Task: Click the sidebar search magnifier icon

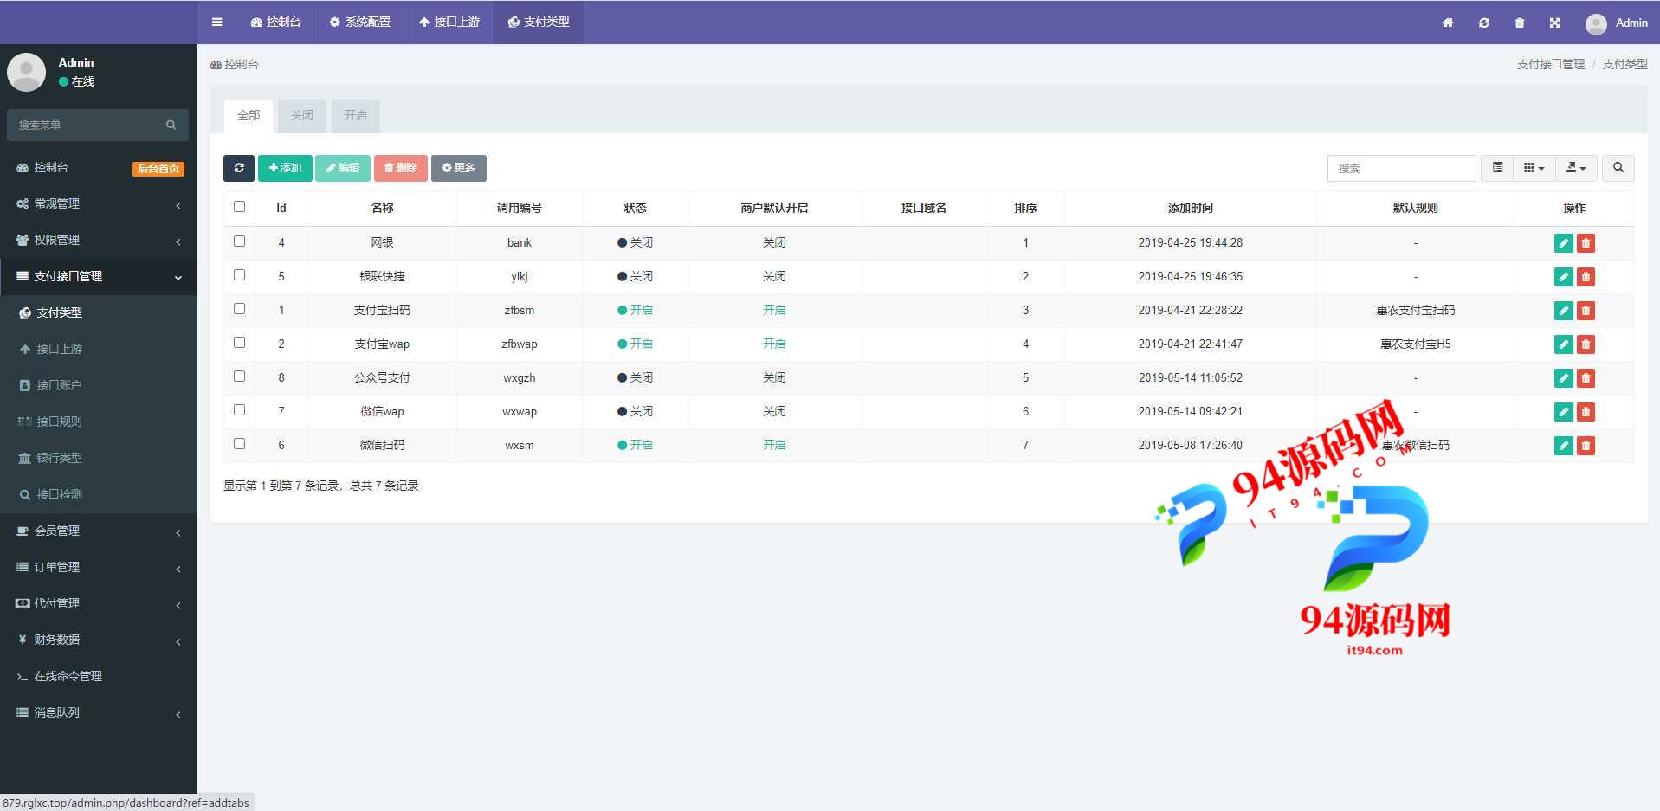Action: pyautogui.click(x=171, y=125)
